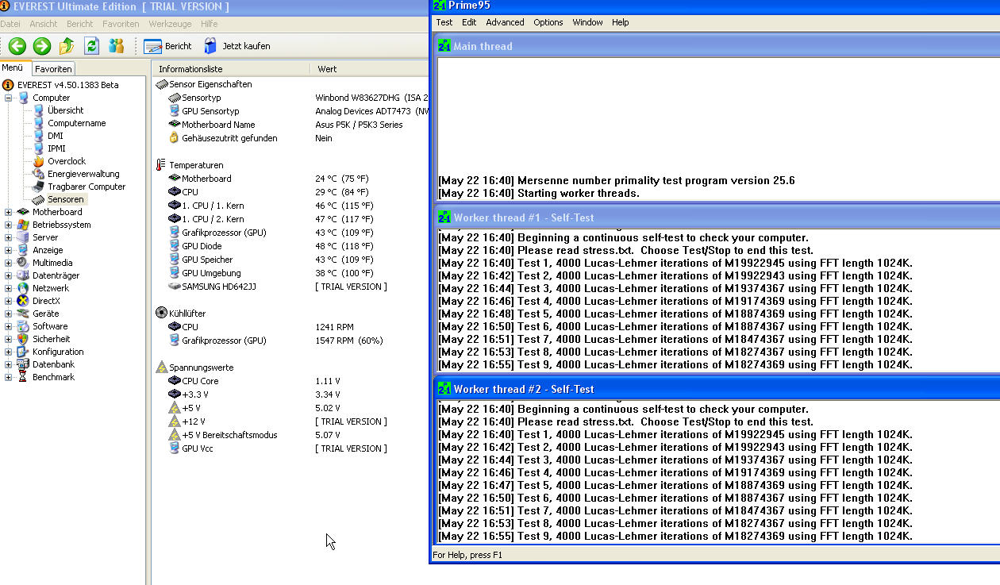Open the Favoriten menu in EVEREST

[x=121, y=24]
